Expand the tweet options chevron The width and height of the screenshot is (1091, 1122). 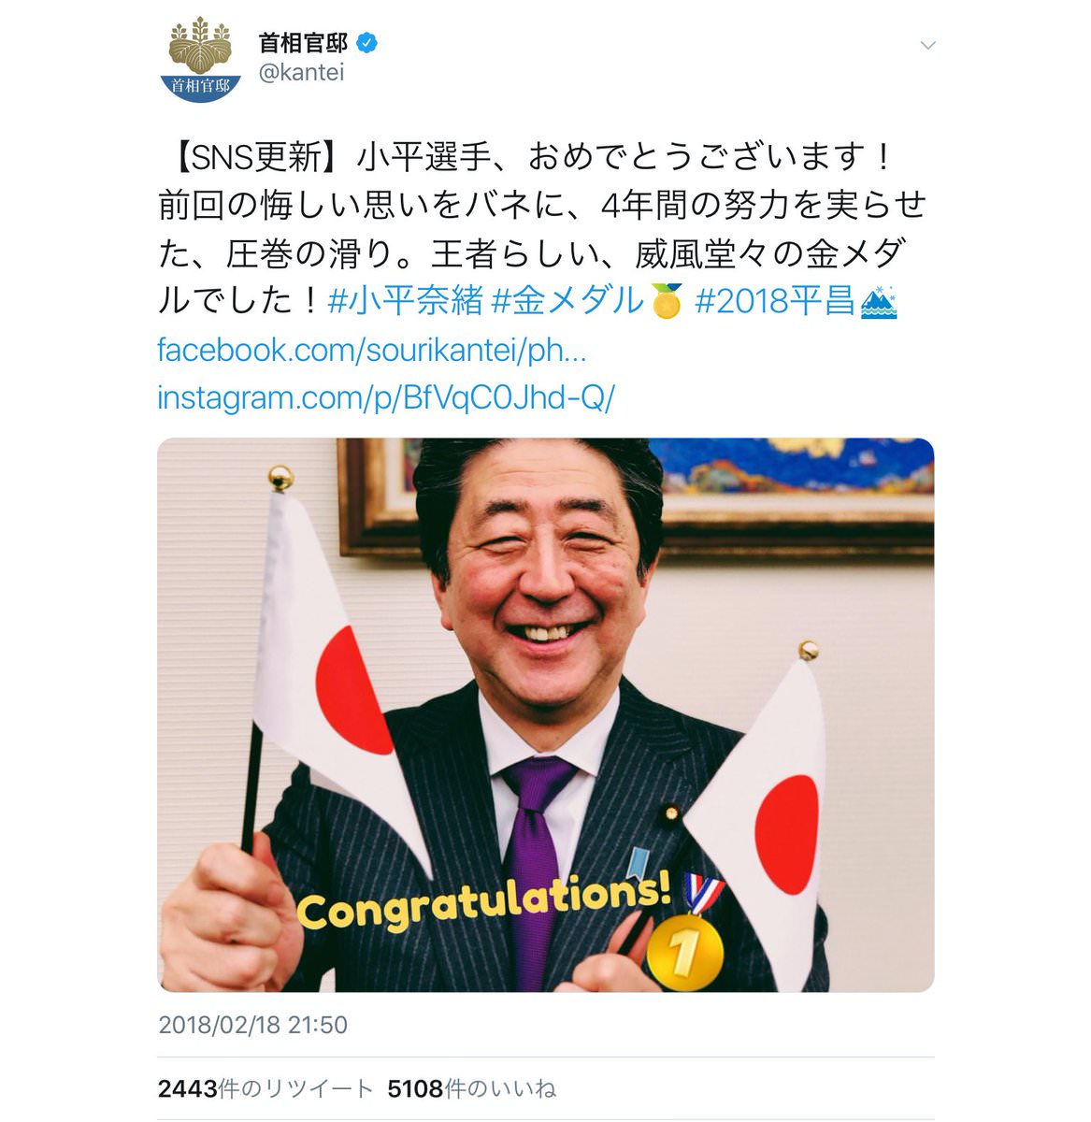click(927, 45)
